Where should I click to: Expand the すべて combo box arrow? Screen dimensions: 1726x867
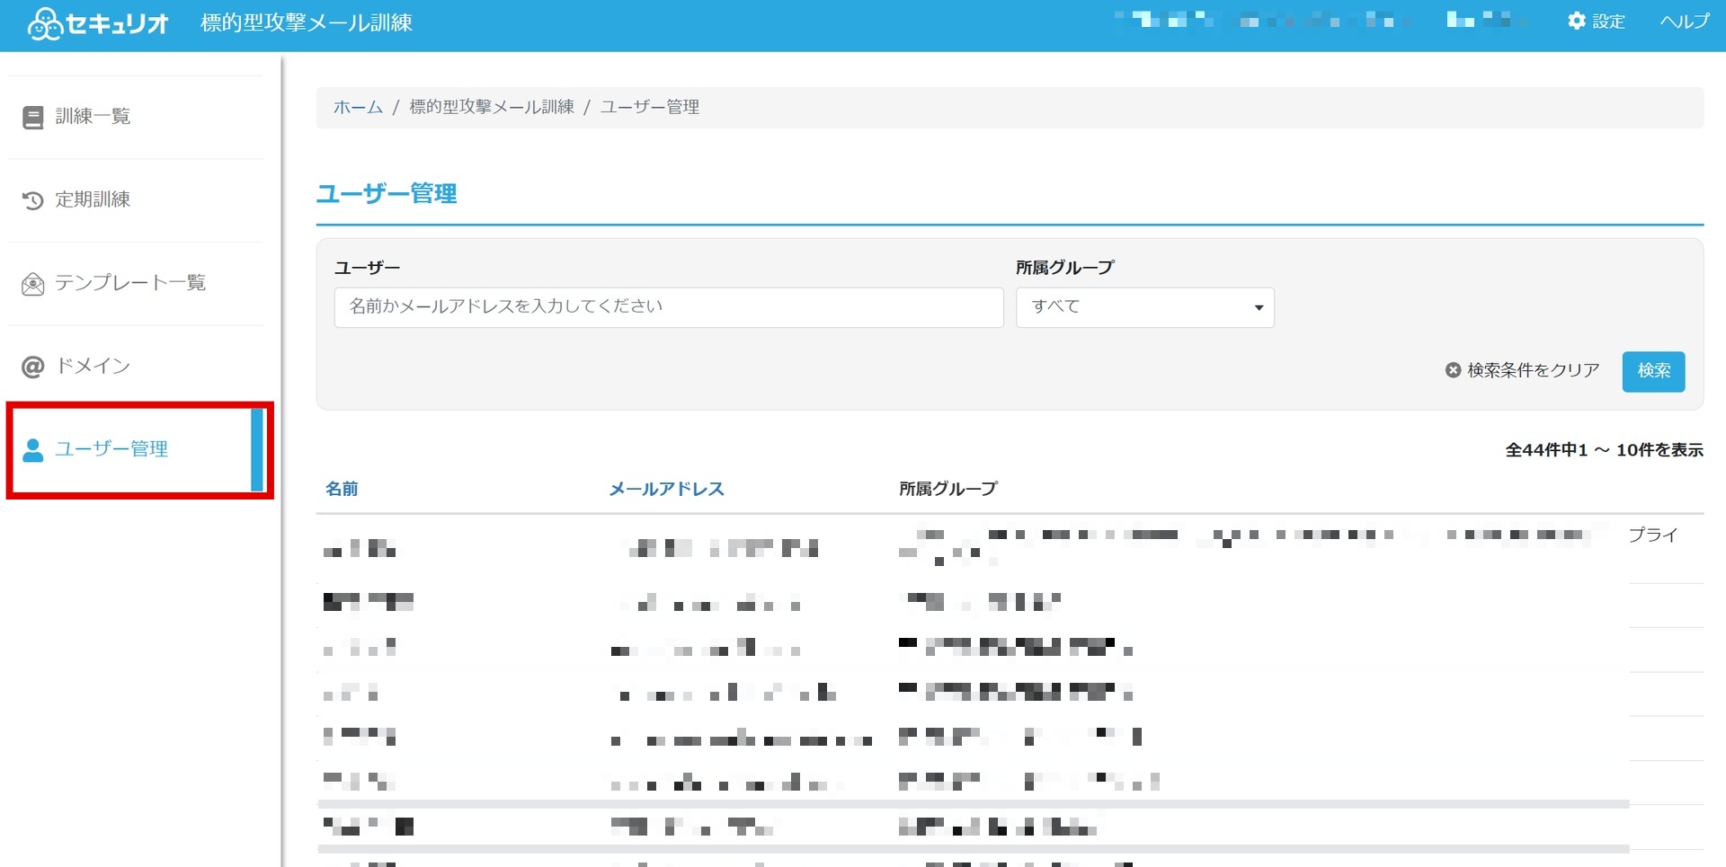(x=1259, y=307)
